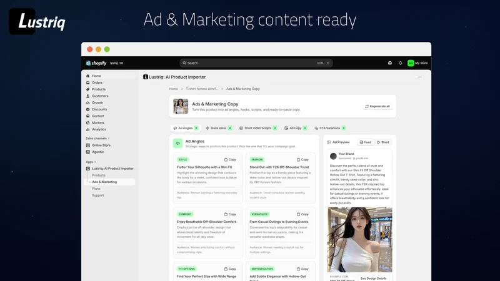Click the Orders icon in sidebar
Screen dimensions: 500x281
87,82
